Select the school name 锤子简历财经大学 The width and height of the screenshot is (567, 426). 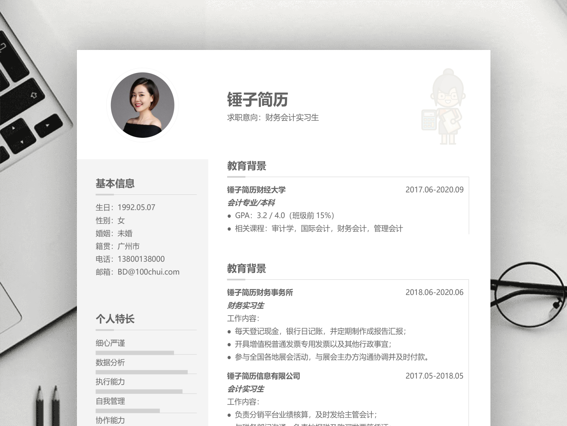[256, 190]
